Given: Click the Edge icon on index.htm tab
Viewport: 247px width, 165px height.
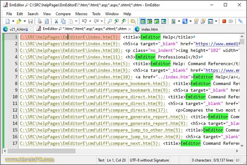Looking at the screenshot, I should coord(137,29).
